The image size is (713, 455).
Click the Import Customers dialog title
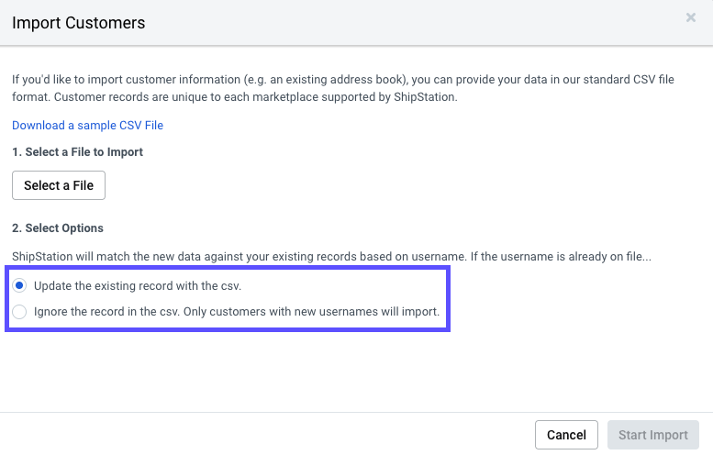point(78,22)
